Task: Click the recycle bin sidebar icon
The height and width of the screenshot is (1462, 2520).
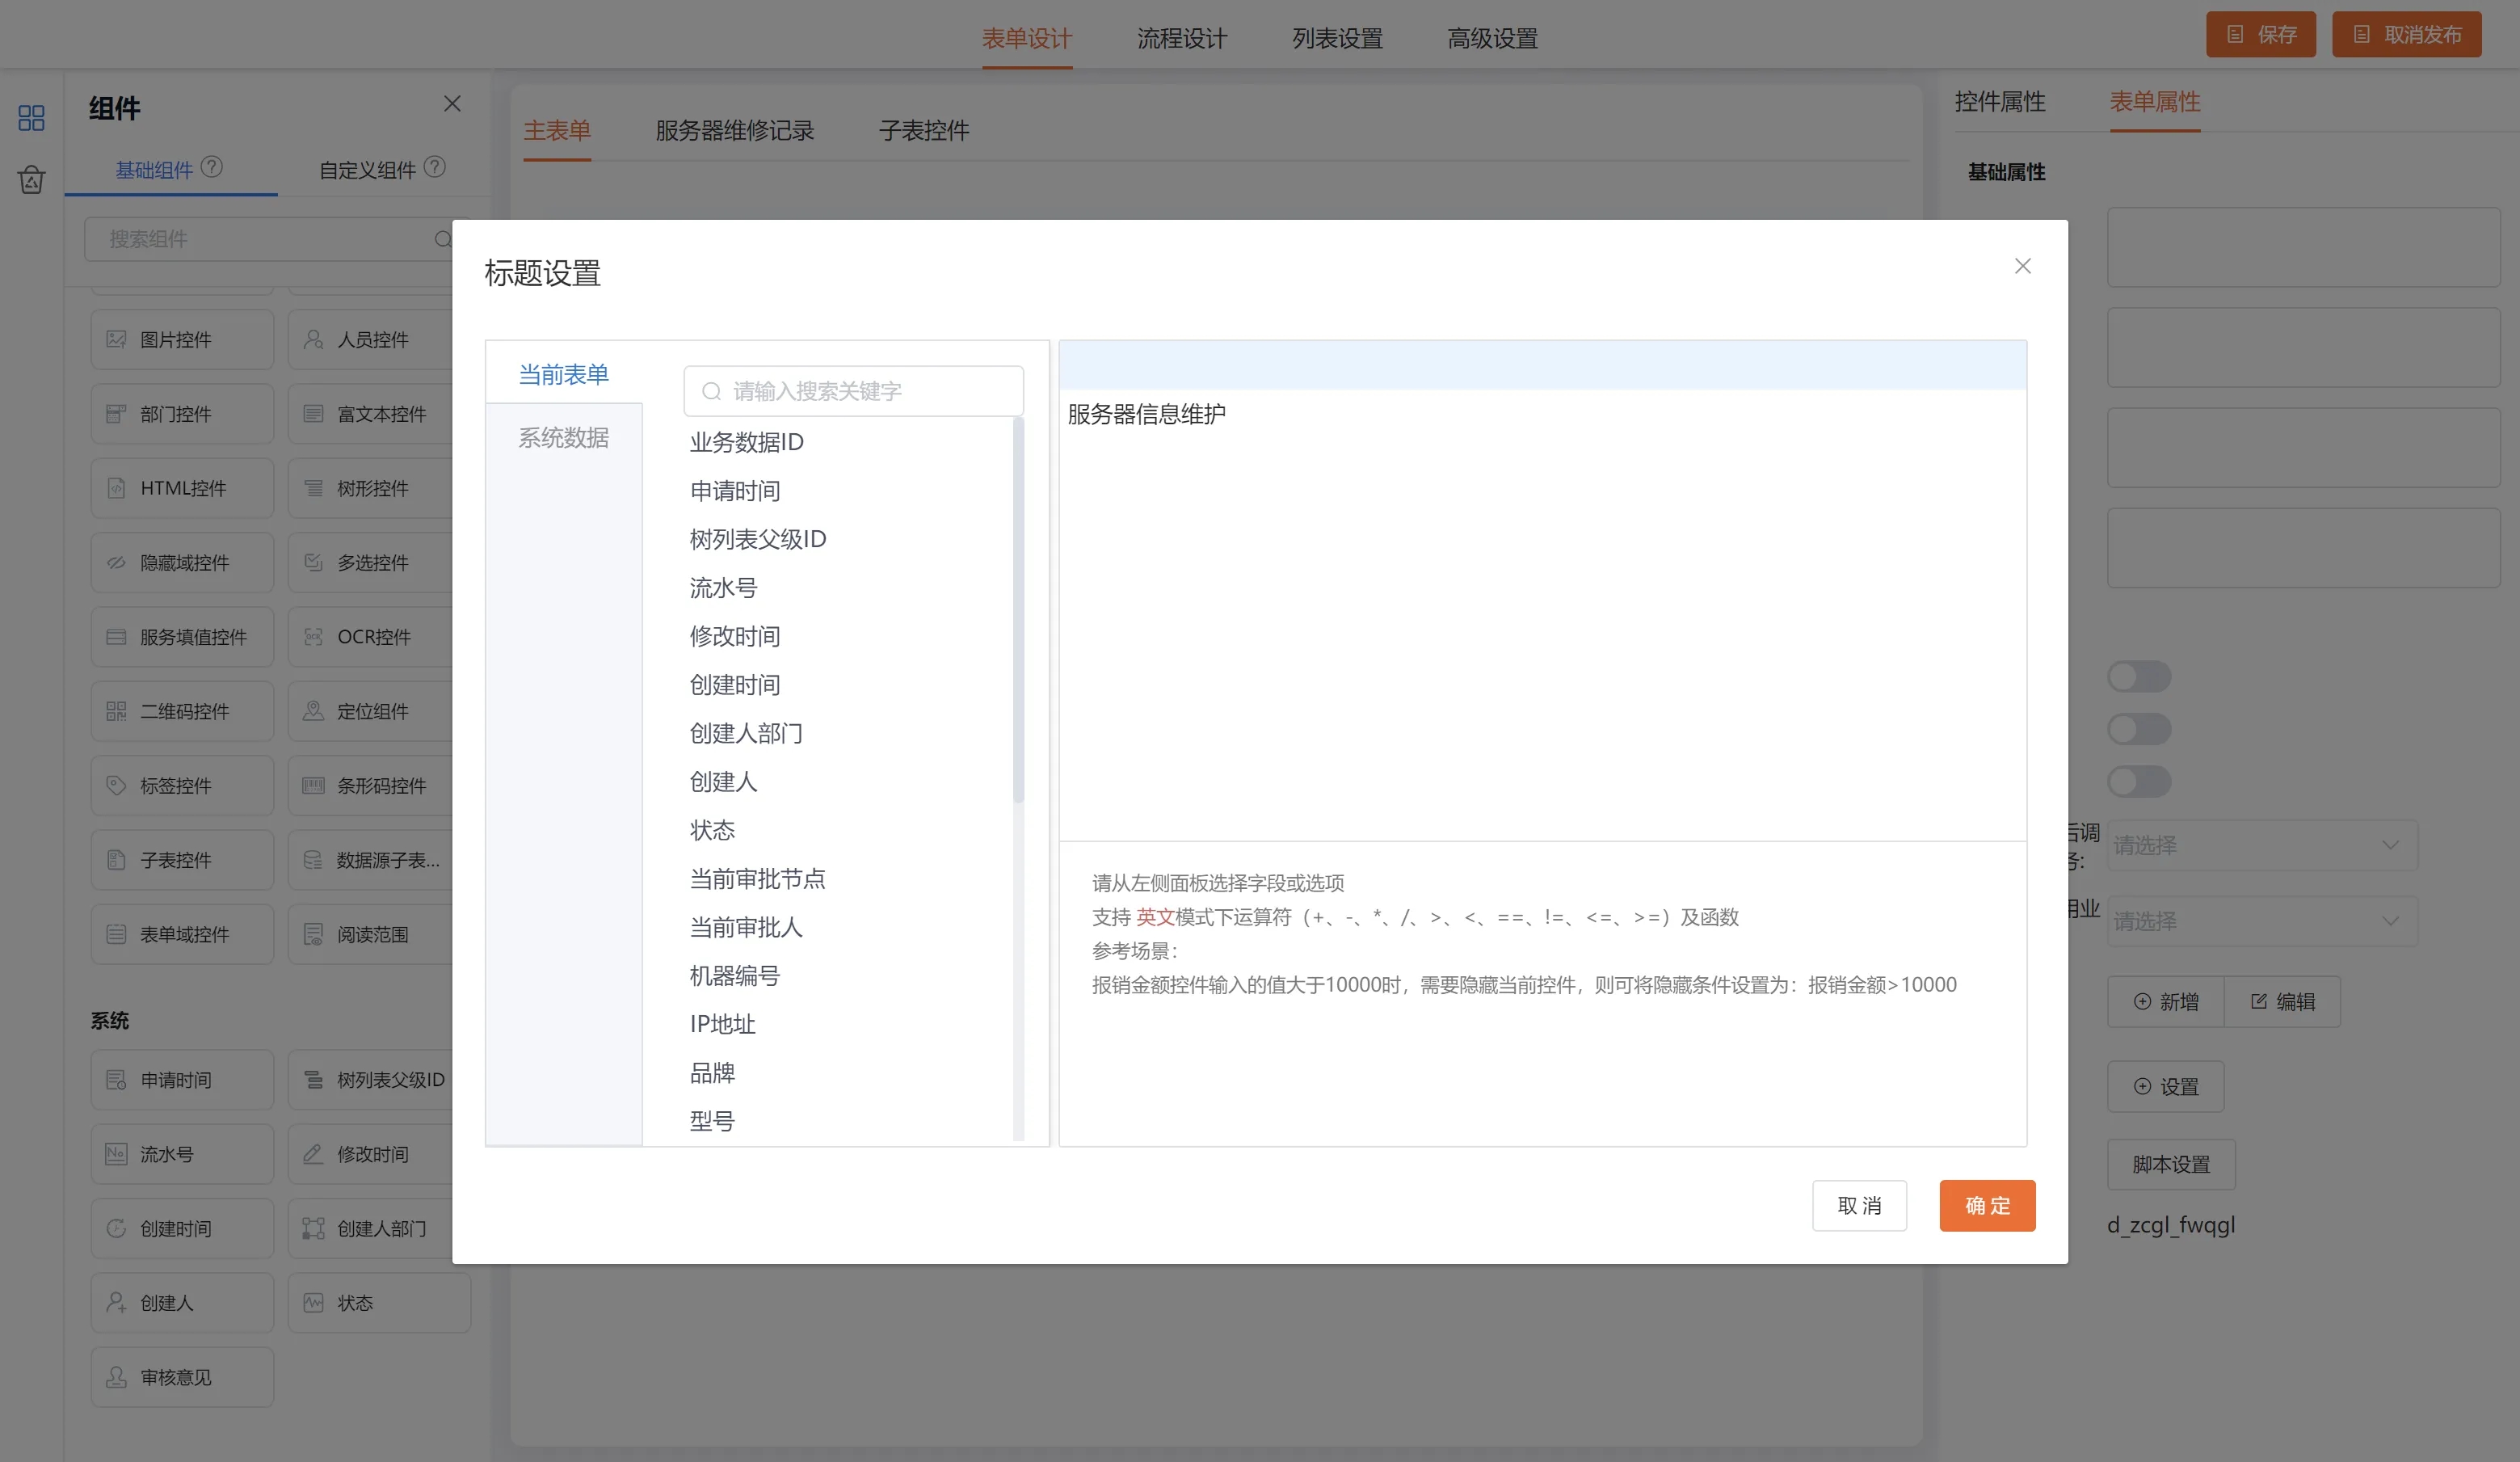Action: [x=31, y=180]
